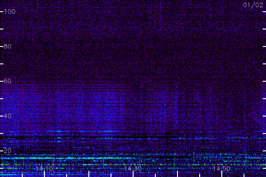Click the 100 frequency axis label
This screenshot has width=266, height=177.
pyautogui.click(x=9, y=12)
